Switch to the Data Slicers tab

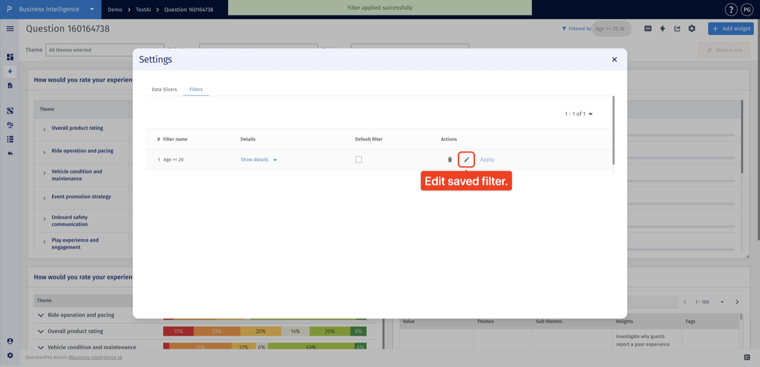[164, 90]
